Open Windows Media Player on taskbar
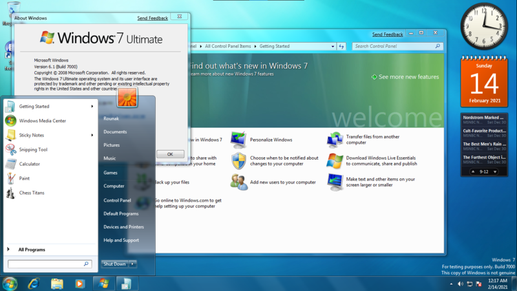The image size is (517, 291). tap(79, 284)
